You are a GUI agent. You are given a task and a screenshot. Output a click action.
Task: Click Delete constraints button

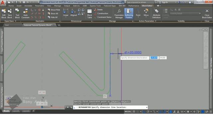99,10
